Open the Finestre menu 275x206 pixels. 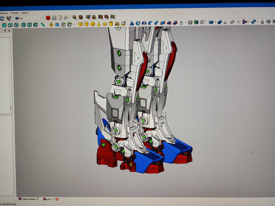(x=15, y=13)
